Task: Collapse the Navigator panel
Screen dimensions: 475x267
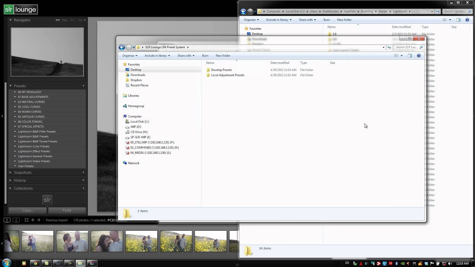Action: click(10, 20)
